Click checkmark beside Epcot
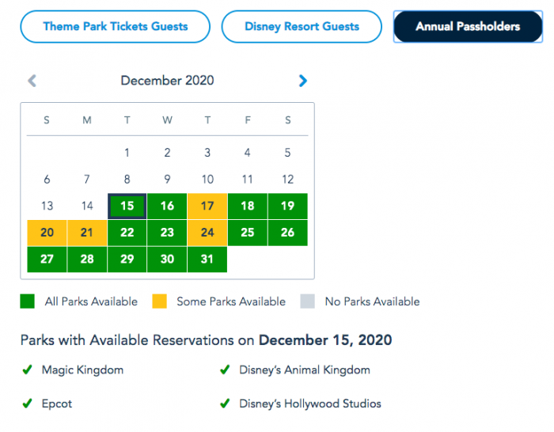The width and height of the screenshot is (554, 432). (27, 404)
